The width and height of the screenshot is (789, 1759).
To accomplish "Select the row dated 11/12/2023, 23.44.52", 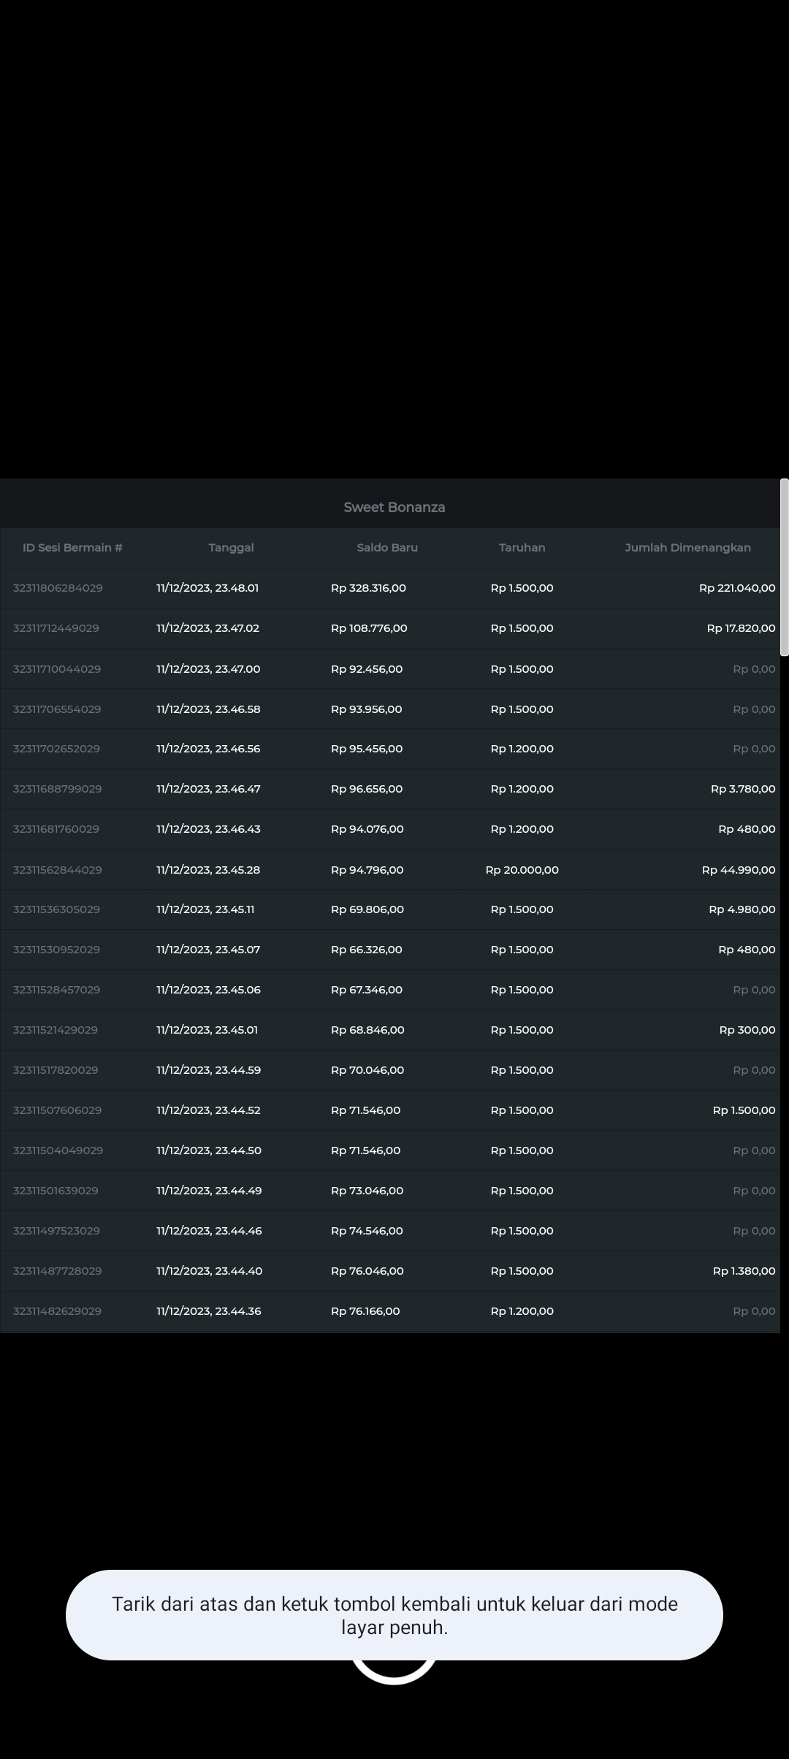I will (208, 1110).
